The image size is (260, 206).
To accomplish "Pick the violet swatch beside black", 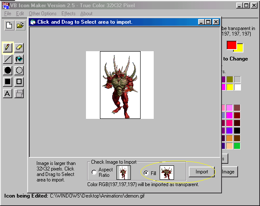I will 230,131.
